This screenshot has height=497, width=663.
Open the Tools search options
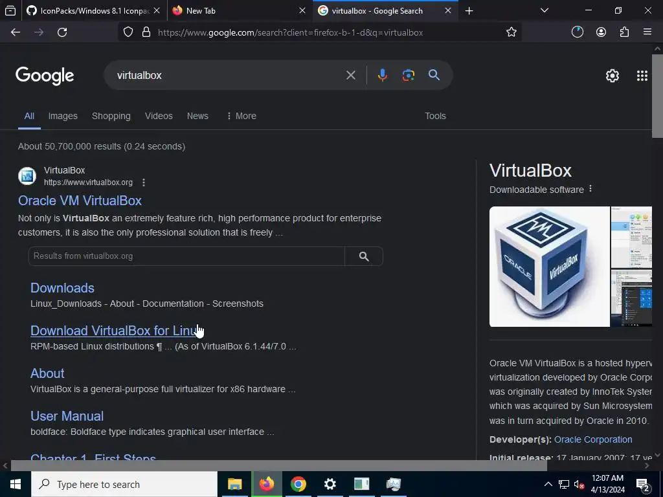click(x=435, y=116)
